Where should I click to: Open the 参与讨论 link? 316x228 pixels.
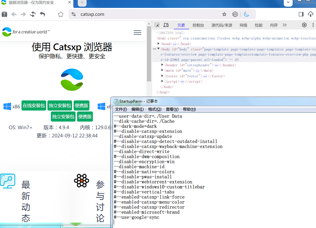pyautogui.click(x=100, y=201)
